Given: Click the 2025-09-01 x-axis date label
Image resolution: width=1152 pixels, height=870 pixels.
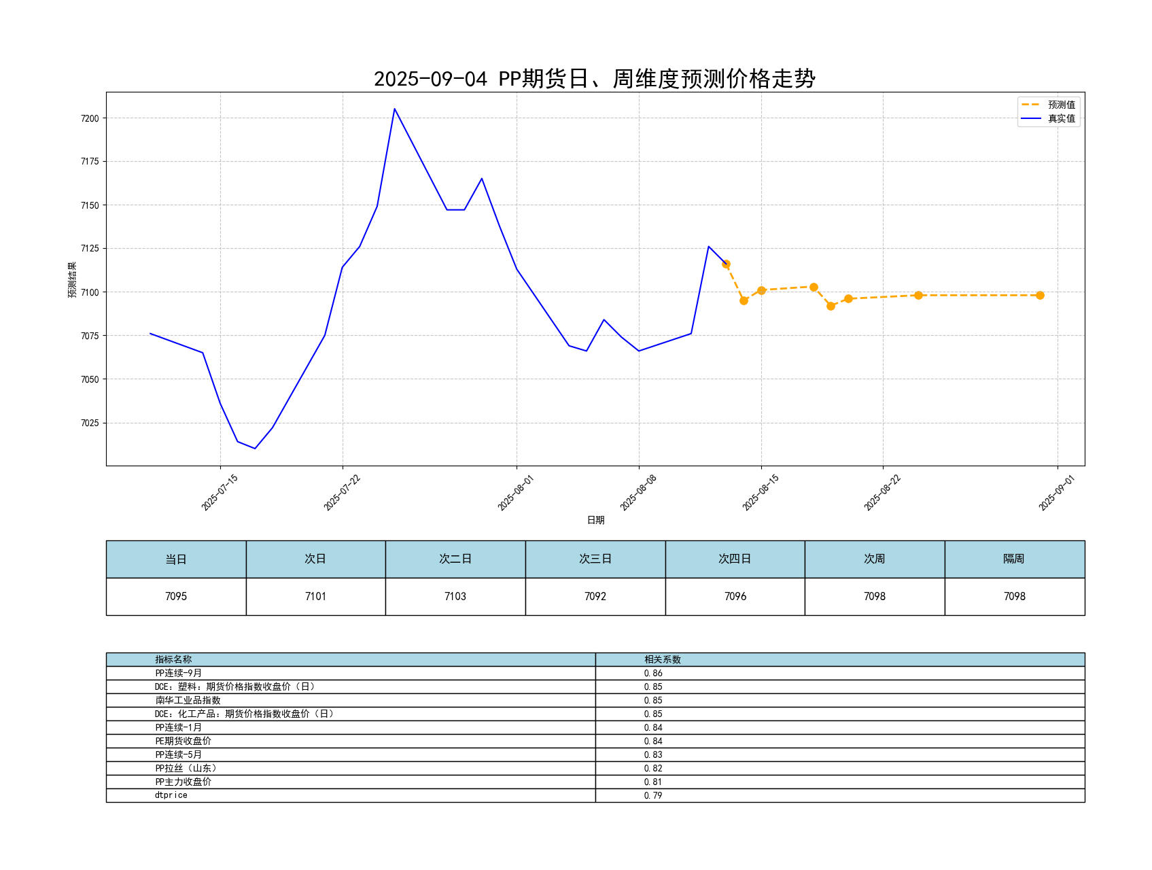Looking at the screenshot, I should [1056, 493].
